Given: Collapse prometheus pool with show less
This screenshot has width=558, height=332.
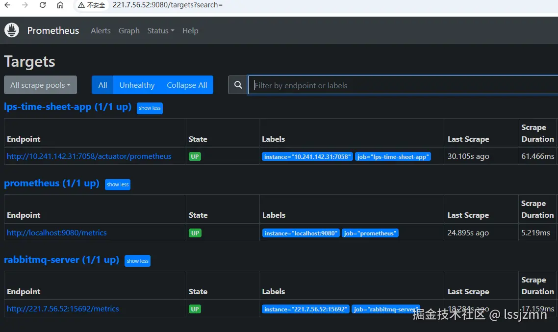Looking at the screenshot, I should point(118,184).
